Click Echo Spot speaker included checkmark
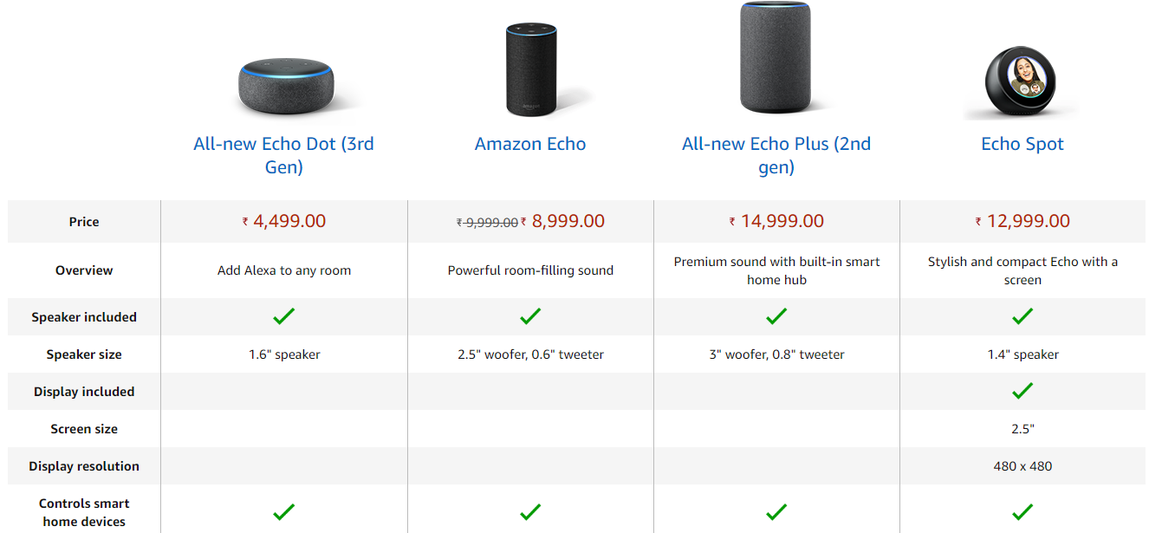 click(x=1022, y=317)
